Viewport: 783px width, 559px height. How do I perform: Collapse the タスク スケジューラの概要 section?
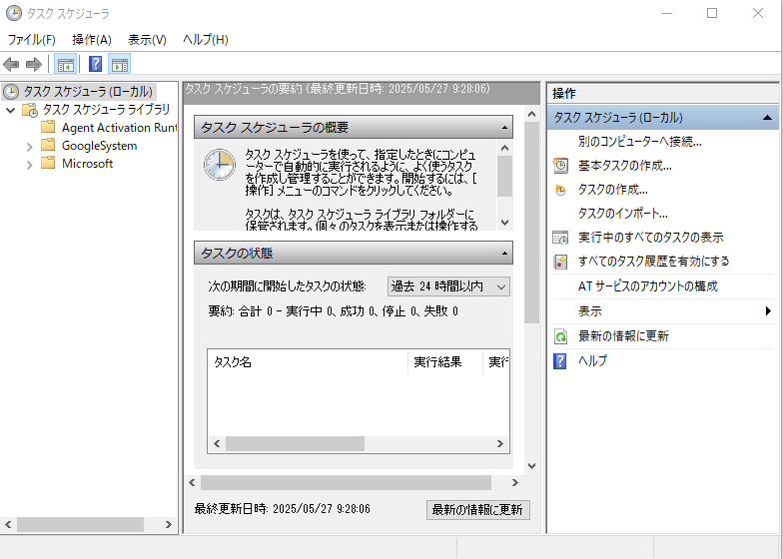tap(504, 128)
